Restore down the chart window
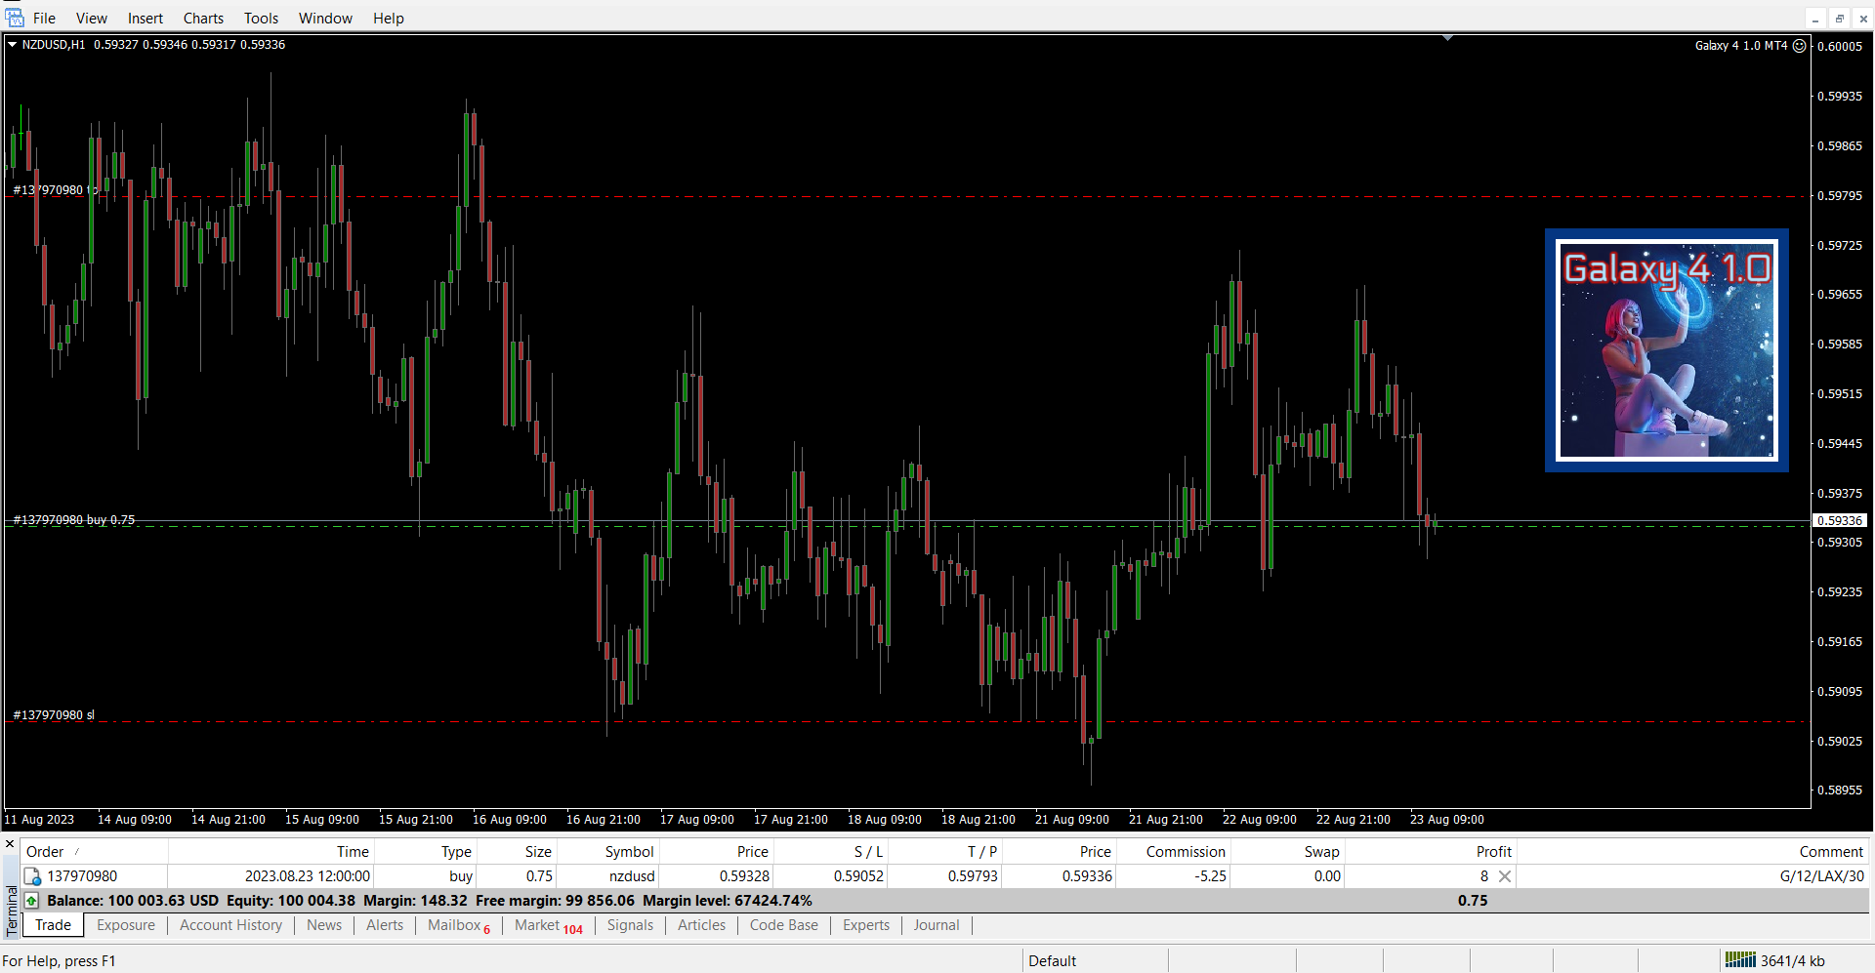 pyautogui.click(x=1839, y=19)
